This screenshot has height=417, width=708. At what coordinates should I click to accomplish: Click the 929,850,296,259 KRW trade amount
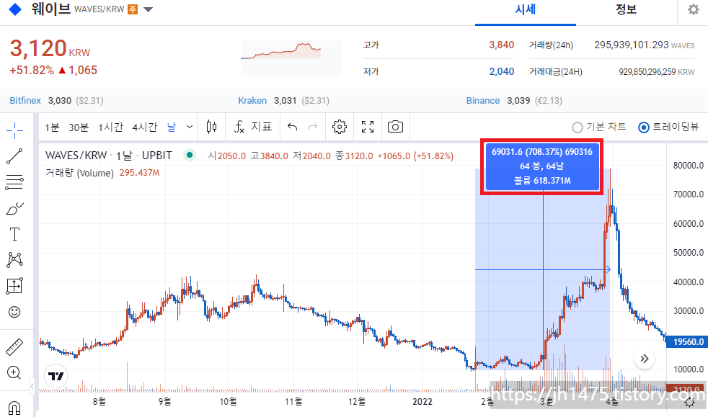(656, 72)
